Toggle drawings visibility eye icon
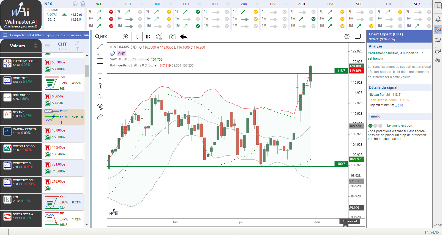Image resolution: width=442 pixels, height=235 pixels. point(100,107)
